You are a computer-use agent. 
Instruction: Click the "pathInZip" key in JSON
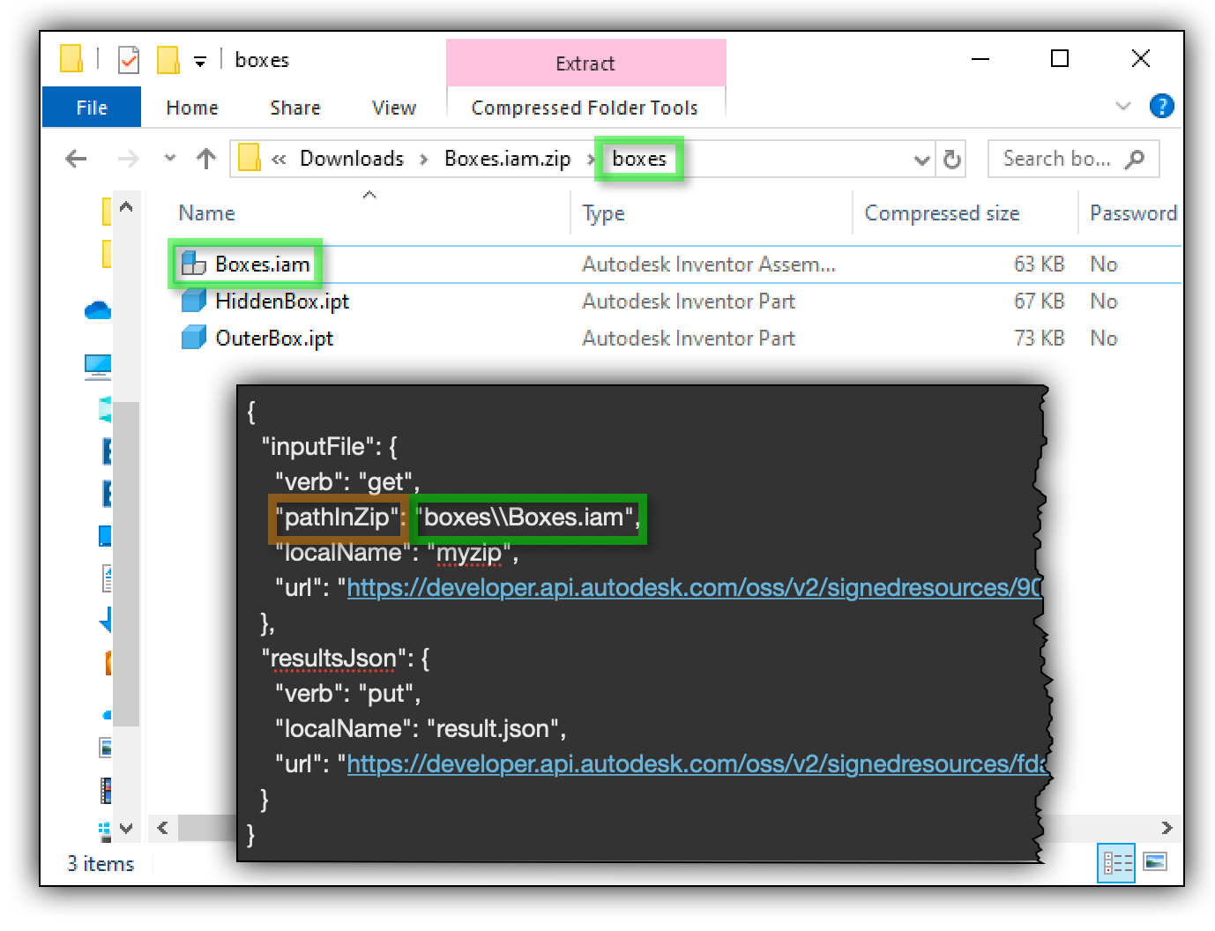coord(337,518)
